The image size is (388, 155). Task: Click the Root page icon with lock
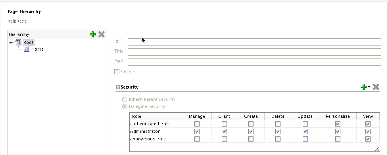tap(18, 42)
